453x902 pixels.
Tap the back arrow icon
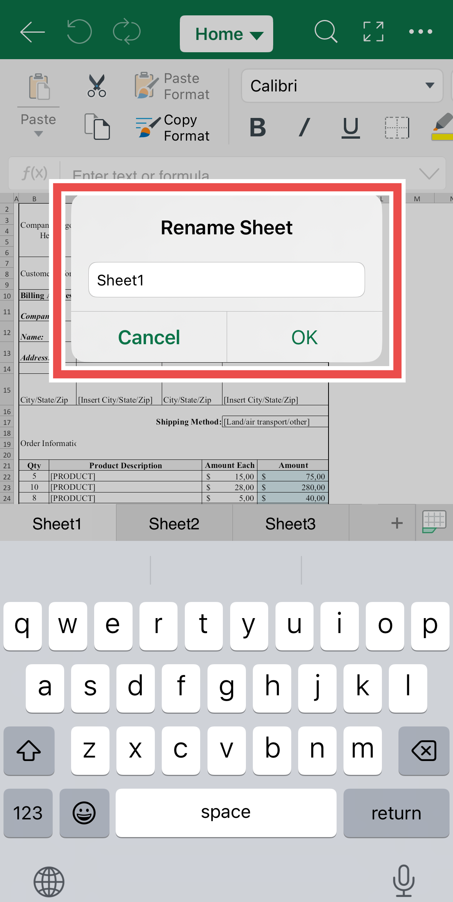point(32,32)
